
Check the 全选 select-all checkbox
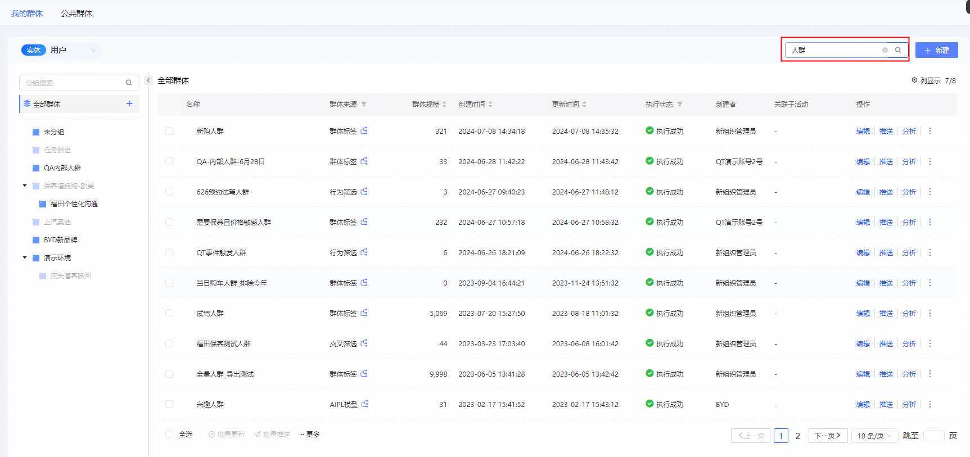(169, 434)
